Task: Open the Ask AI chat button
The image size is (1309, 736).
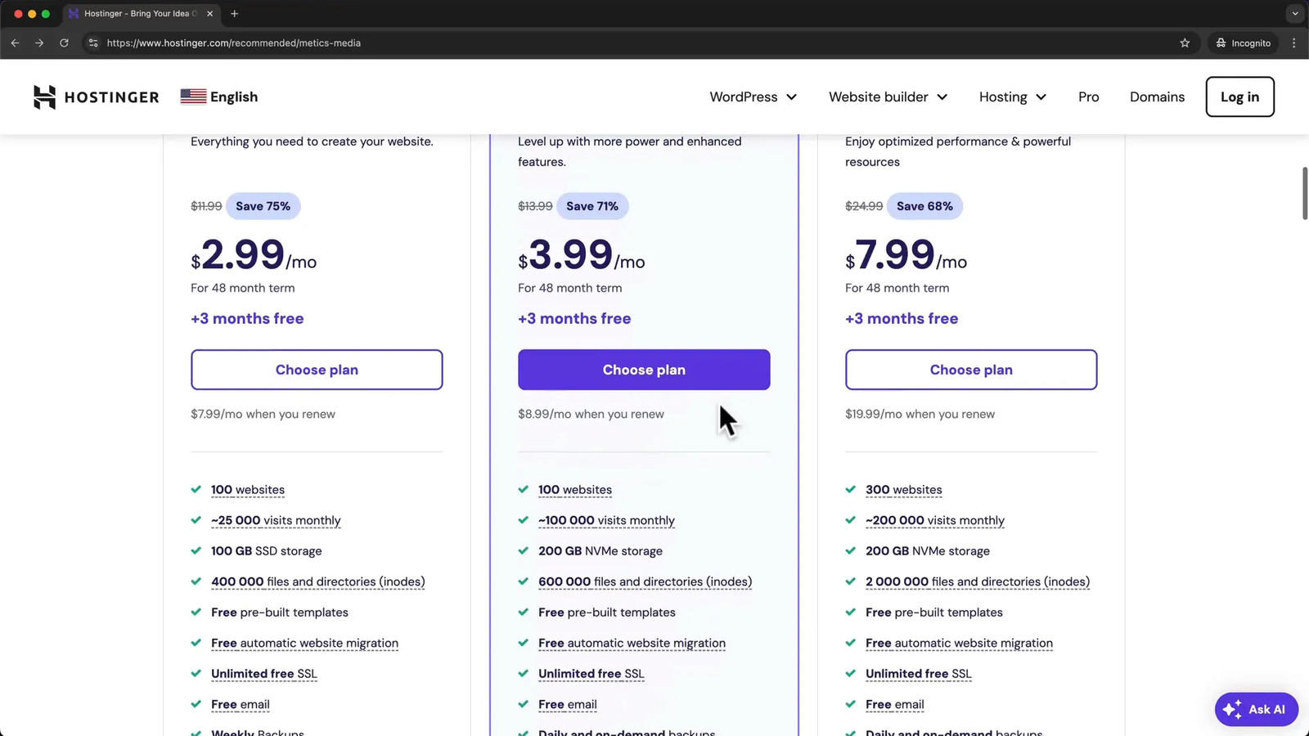Action: (1256, 709)
